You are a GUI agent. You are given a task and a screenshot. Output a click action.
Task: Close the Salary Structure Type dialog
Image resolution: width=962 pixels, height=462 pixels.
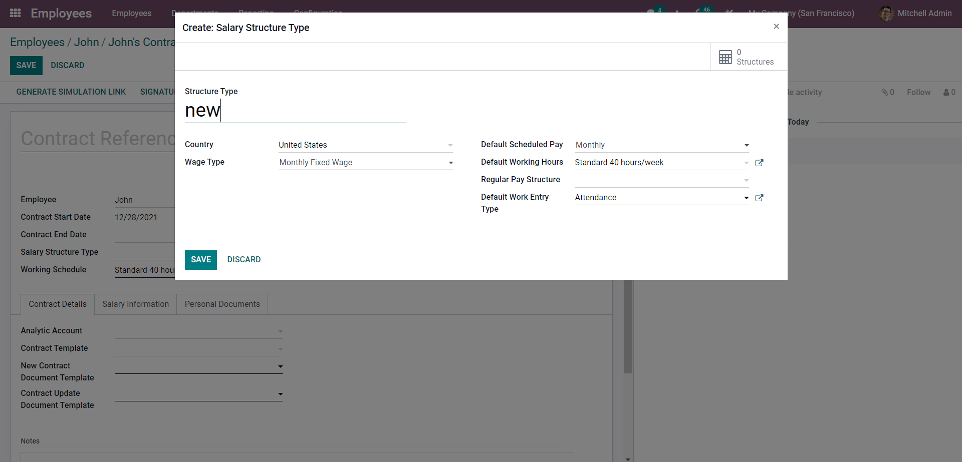click(776, 27)
